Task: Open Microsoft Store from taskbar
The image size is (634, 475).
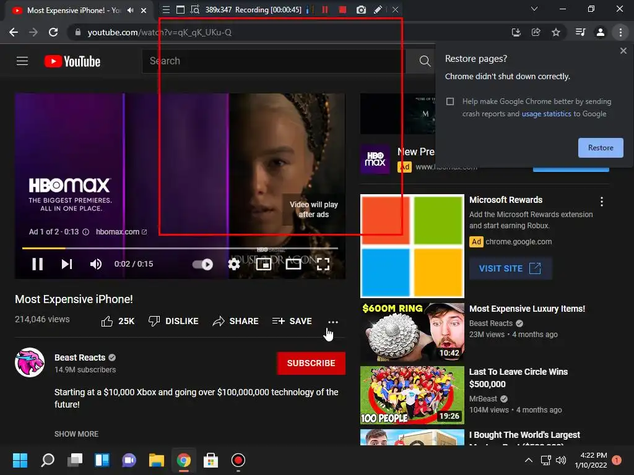Action: [x=211, y=460]
